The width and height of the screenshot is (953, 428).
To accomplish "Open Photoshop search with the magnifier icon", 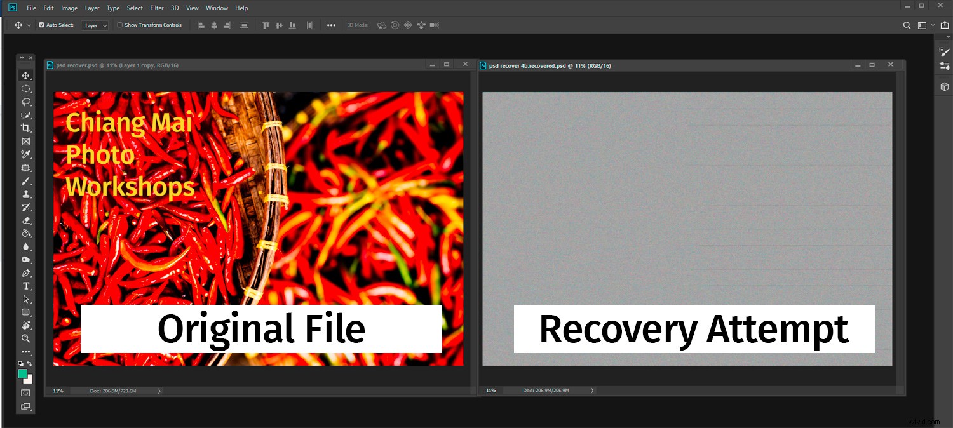I will pyautogui.click(x=907, y=25).
